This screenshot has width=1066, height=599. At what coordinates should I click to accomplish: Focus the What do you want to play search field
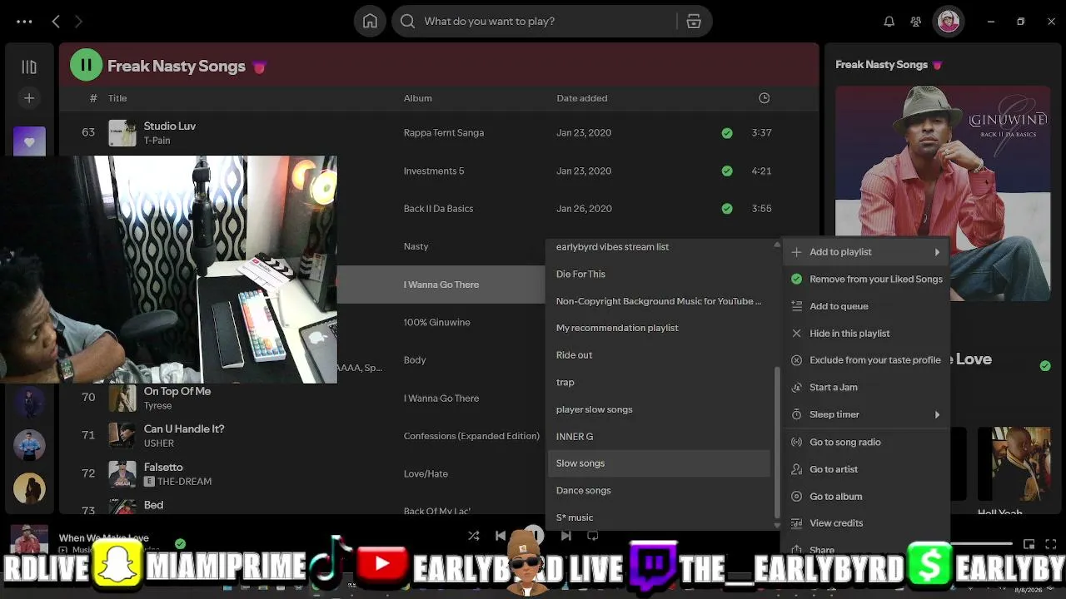[545, 22]
